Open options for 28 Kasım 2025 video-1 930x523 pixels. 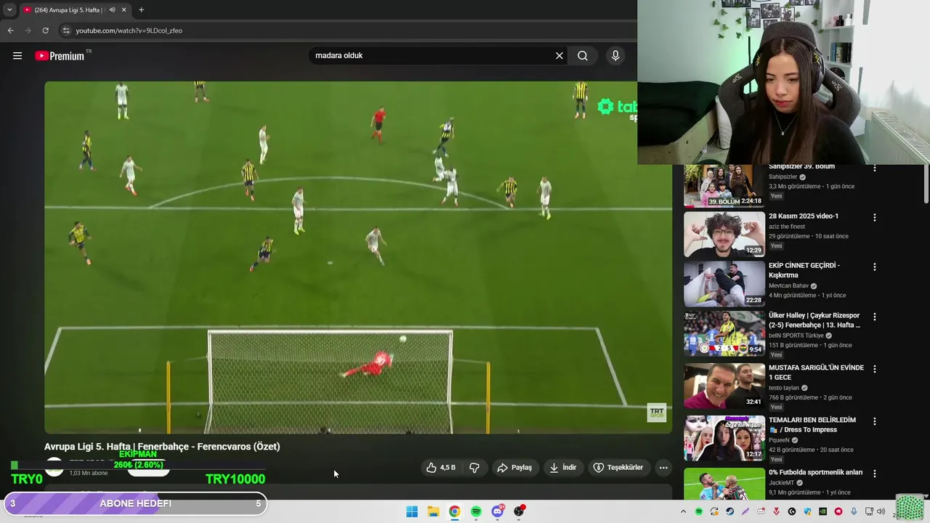(875, 217)
